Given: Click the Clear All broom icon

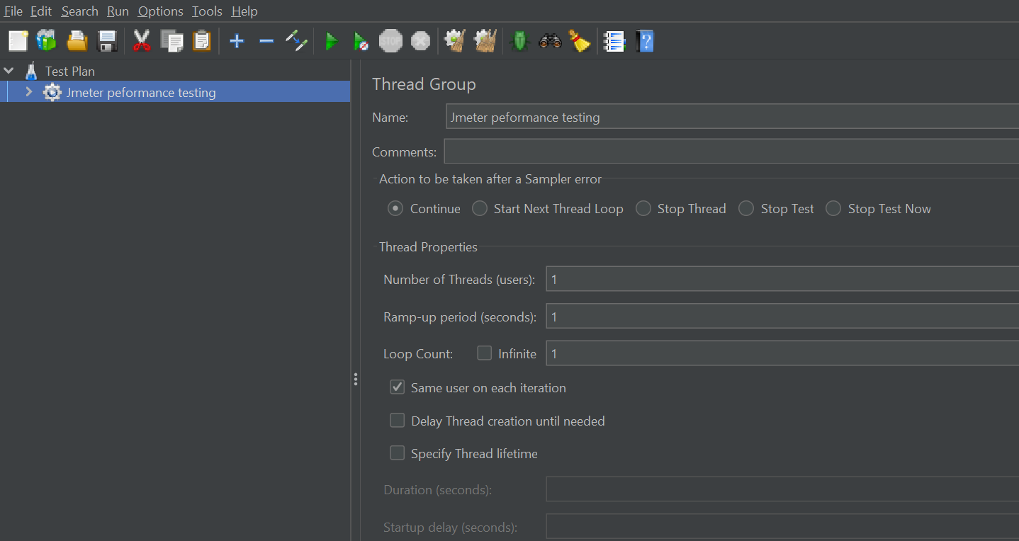Looking at the screenshot, I should click(579, 42).
